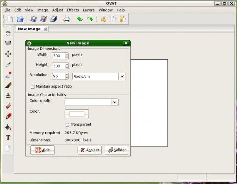
Task: Select the Clone stamp tool
Action: (x=8, y=95)
